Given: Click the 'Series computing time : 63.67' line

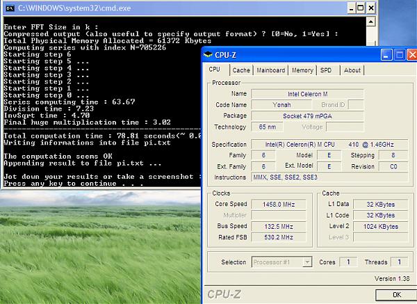Looking at the screenshot, I should point(69,102).
